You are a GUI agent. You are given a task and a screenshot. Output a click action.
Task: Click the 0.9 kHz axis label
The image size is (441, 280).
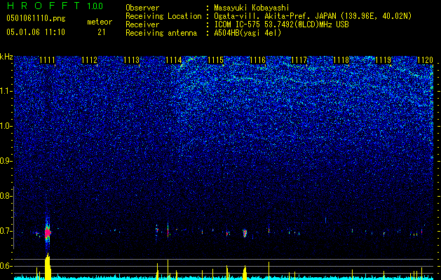click(x=6, y=161)
